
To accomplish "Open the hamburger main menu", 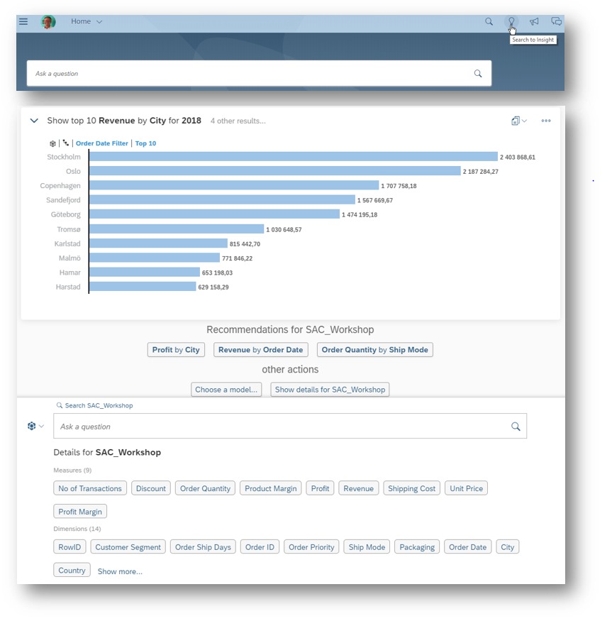I will pos(23,22).
